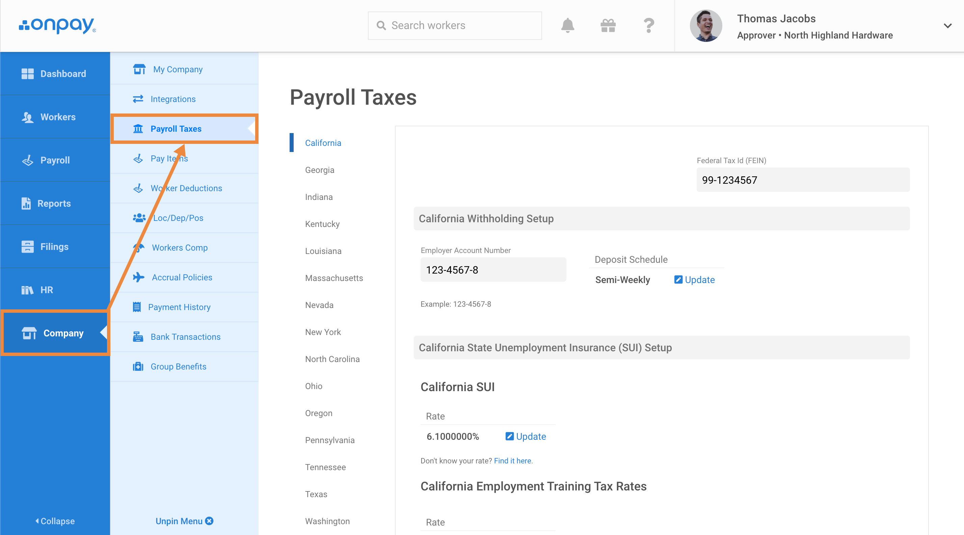Click the gift icon in top navigation

coord(608,26)
